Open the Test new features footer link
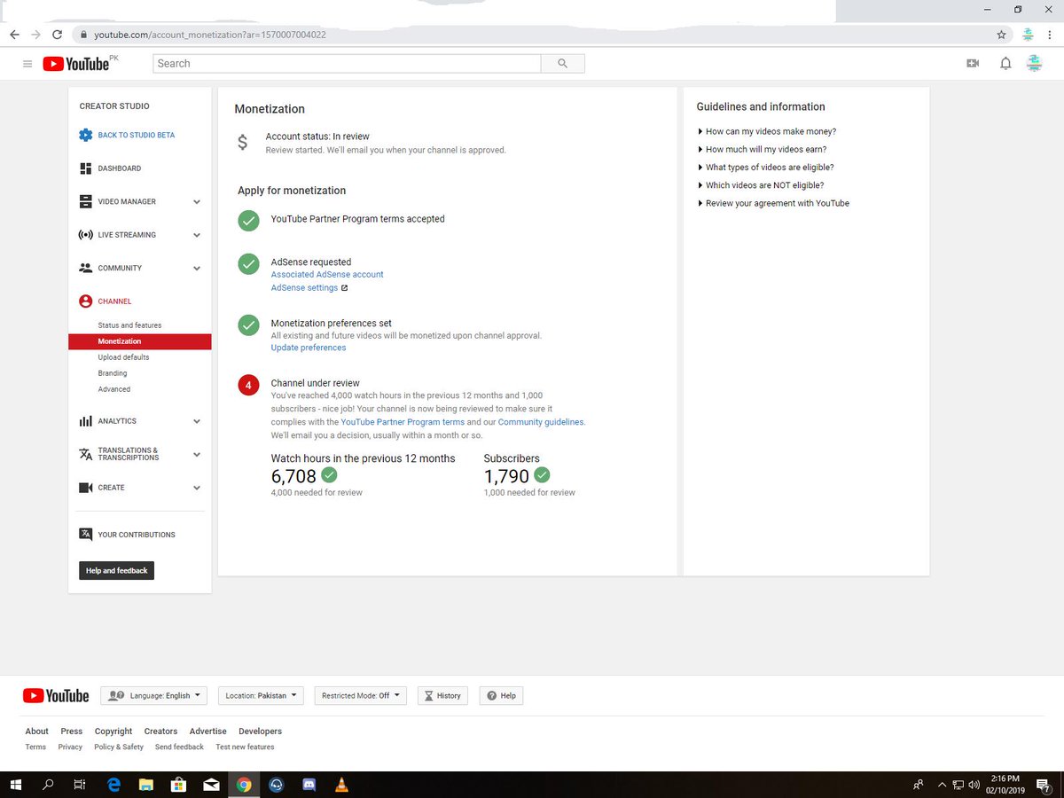 tap(245, 747)
